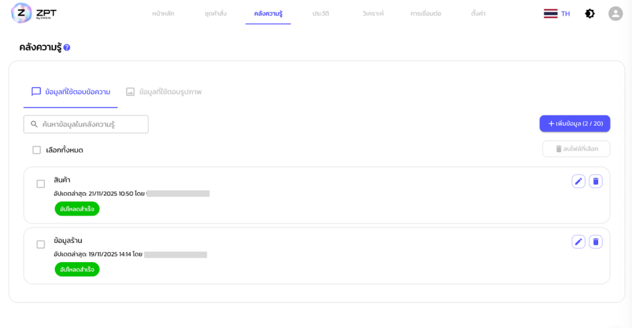Delete the สินค้า entry with trash icon

point(596,181)
